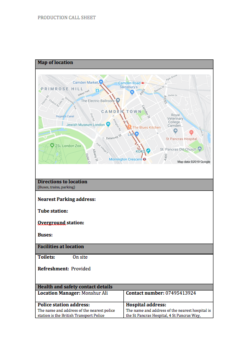Click the Lidl store pin
Image resolution: width=249 pixels, height=352 pixels.
(136, 134)
